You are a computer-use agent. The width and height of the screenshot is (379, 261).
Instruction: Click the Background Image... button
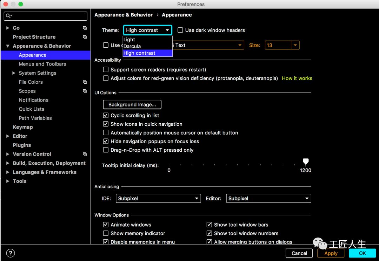click(x=132, y=104)
